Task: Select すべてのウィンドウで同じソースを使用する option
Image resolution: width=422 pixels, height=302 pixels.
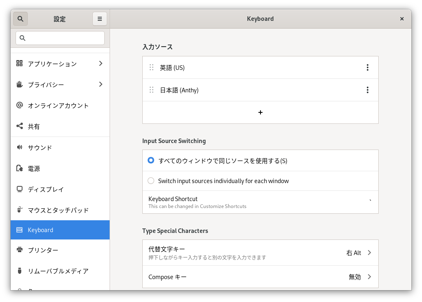Action: tap(151, 161)
